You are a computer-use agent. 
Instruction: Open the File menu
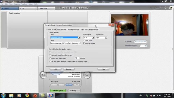2,4
